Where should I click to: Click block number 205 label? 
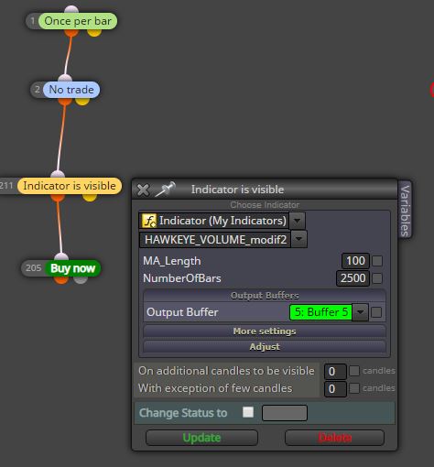(x=33, y=268)
